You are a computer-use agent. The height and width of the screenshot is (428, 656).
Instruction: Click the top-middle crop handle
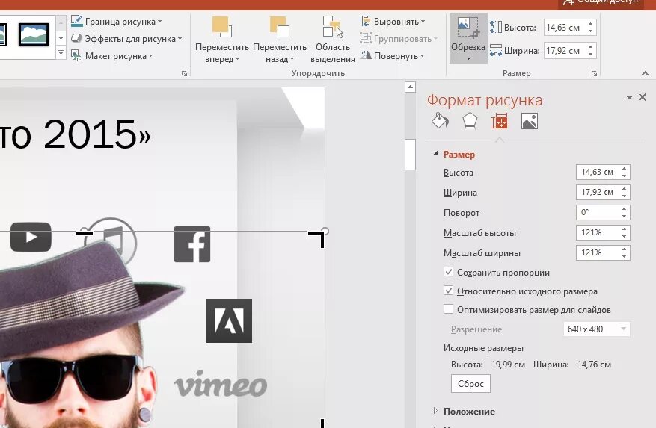85,233
